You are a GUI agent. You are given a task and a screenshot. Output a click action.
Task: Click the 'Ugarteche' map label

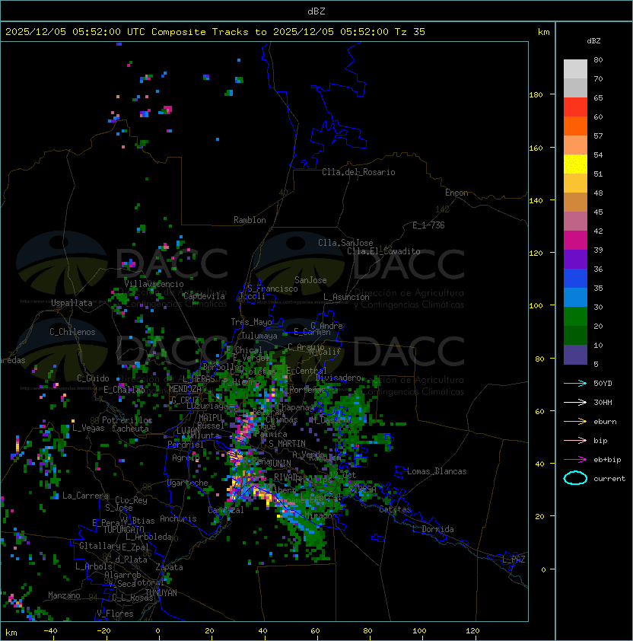coord(188,483)
